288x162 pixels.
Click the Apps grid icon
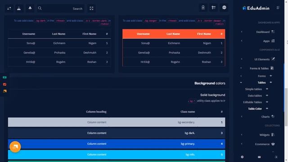point(273,41)
